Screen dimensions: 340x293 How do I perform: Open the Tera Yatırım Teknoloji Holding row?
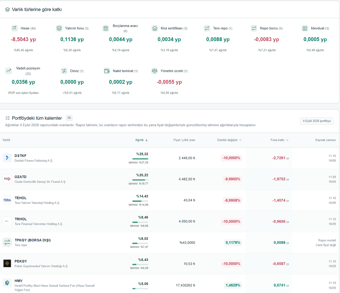170,200
